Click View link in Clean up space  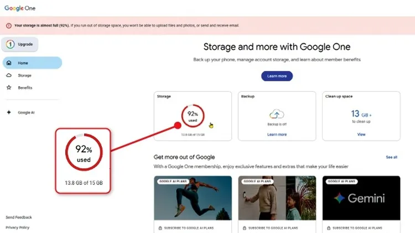361,134
